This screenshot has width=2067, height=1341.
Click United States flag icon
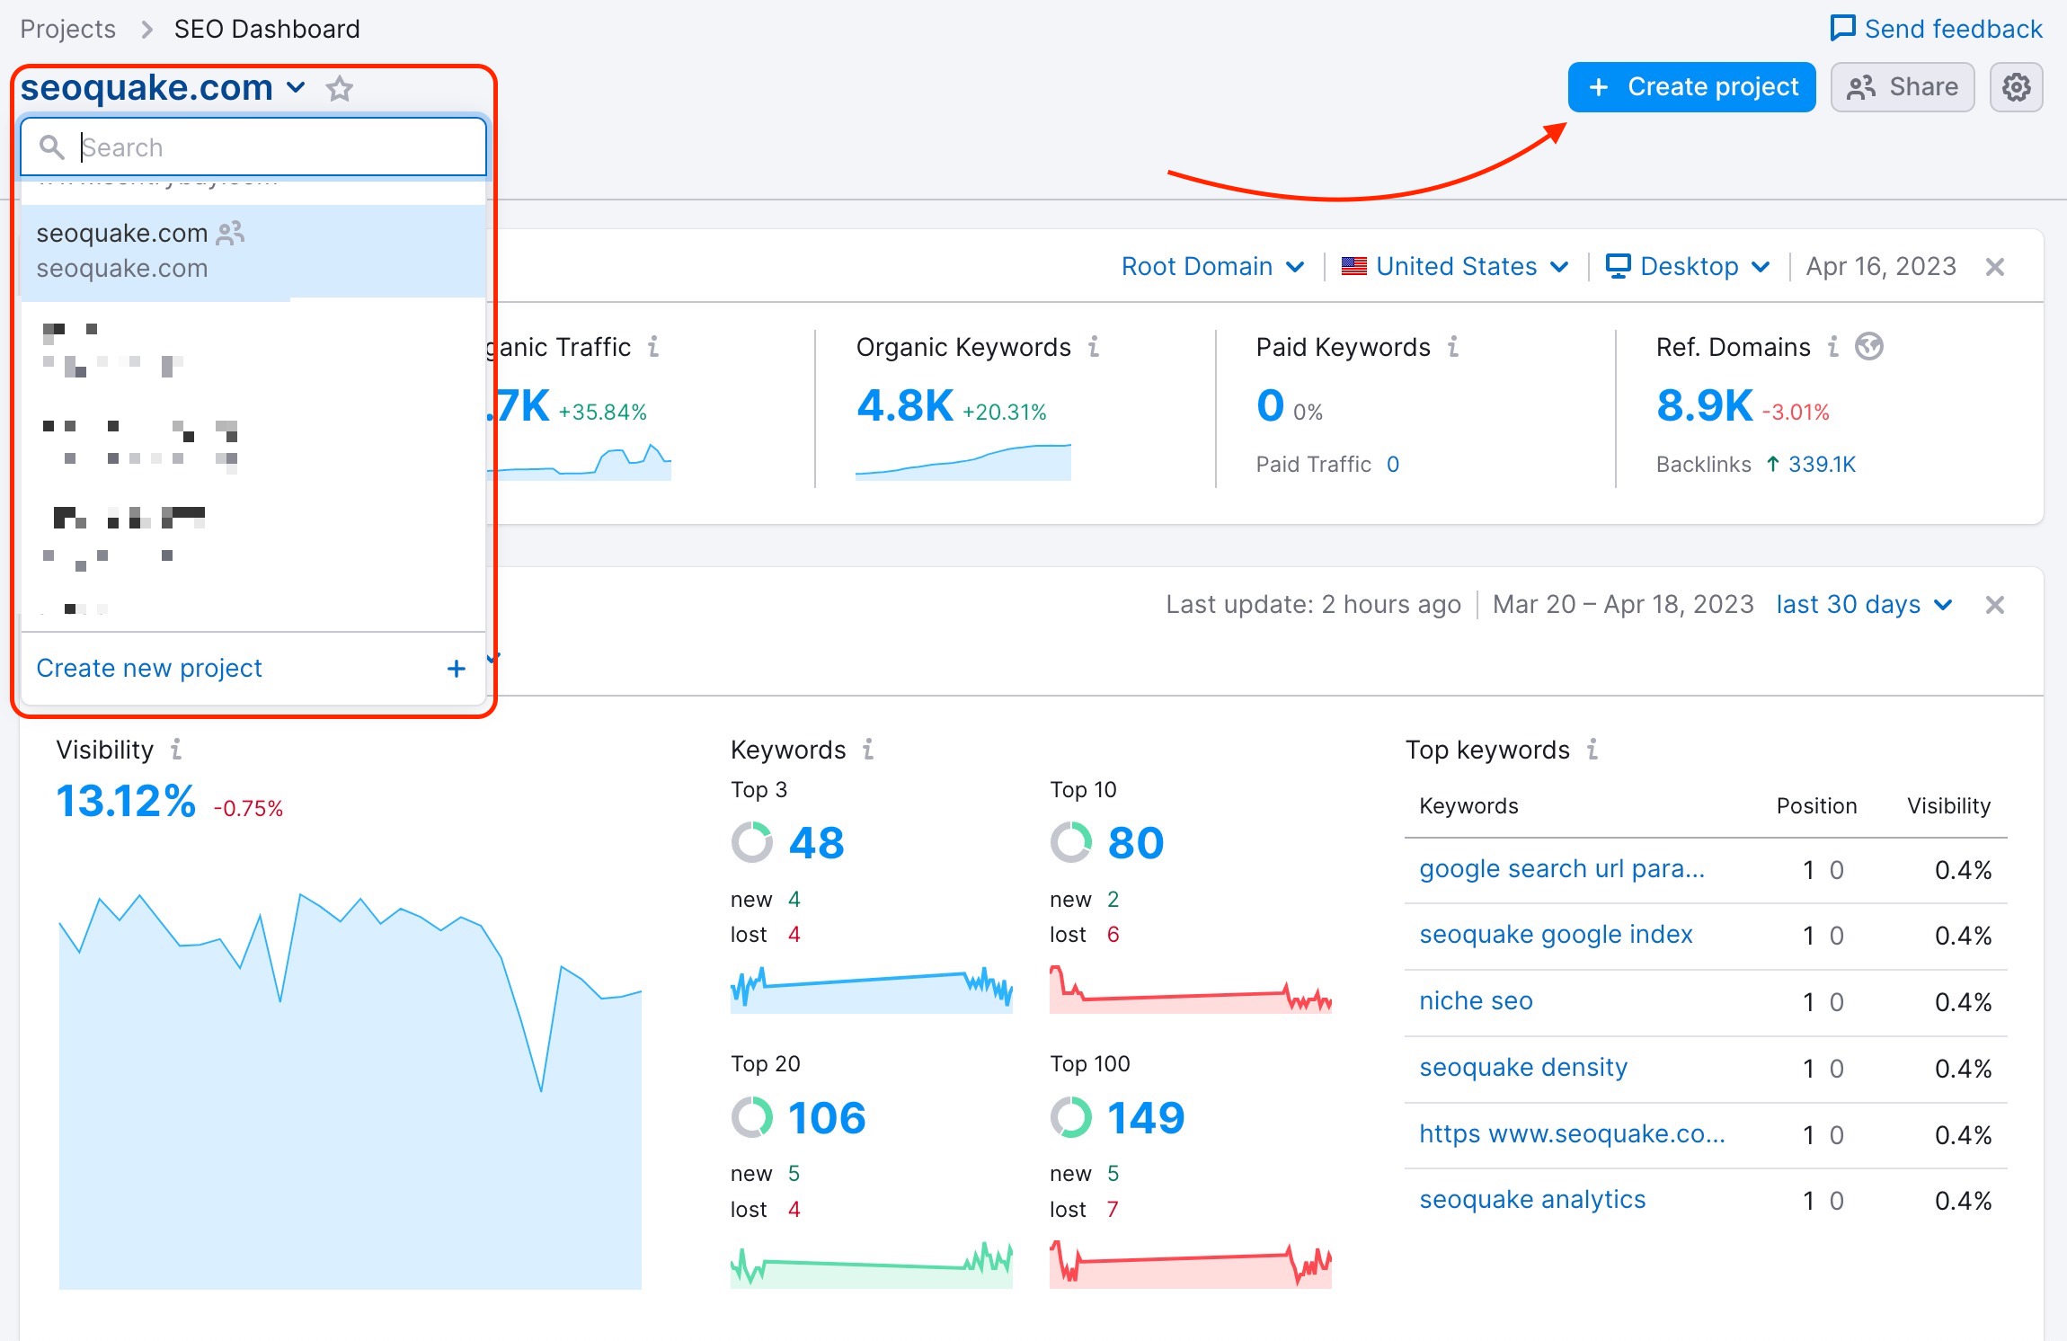(1354, 266)
